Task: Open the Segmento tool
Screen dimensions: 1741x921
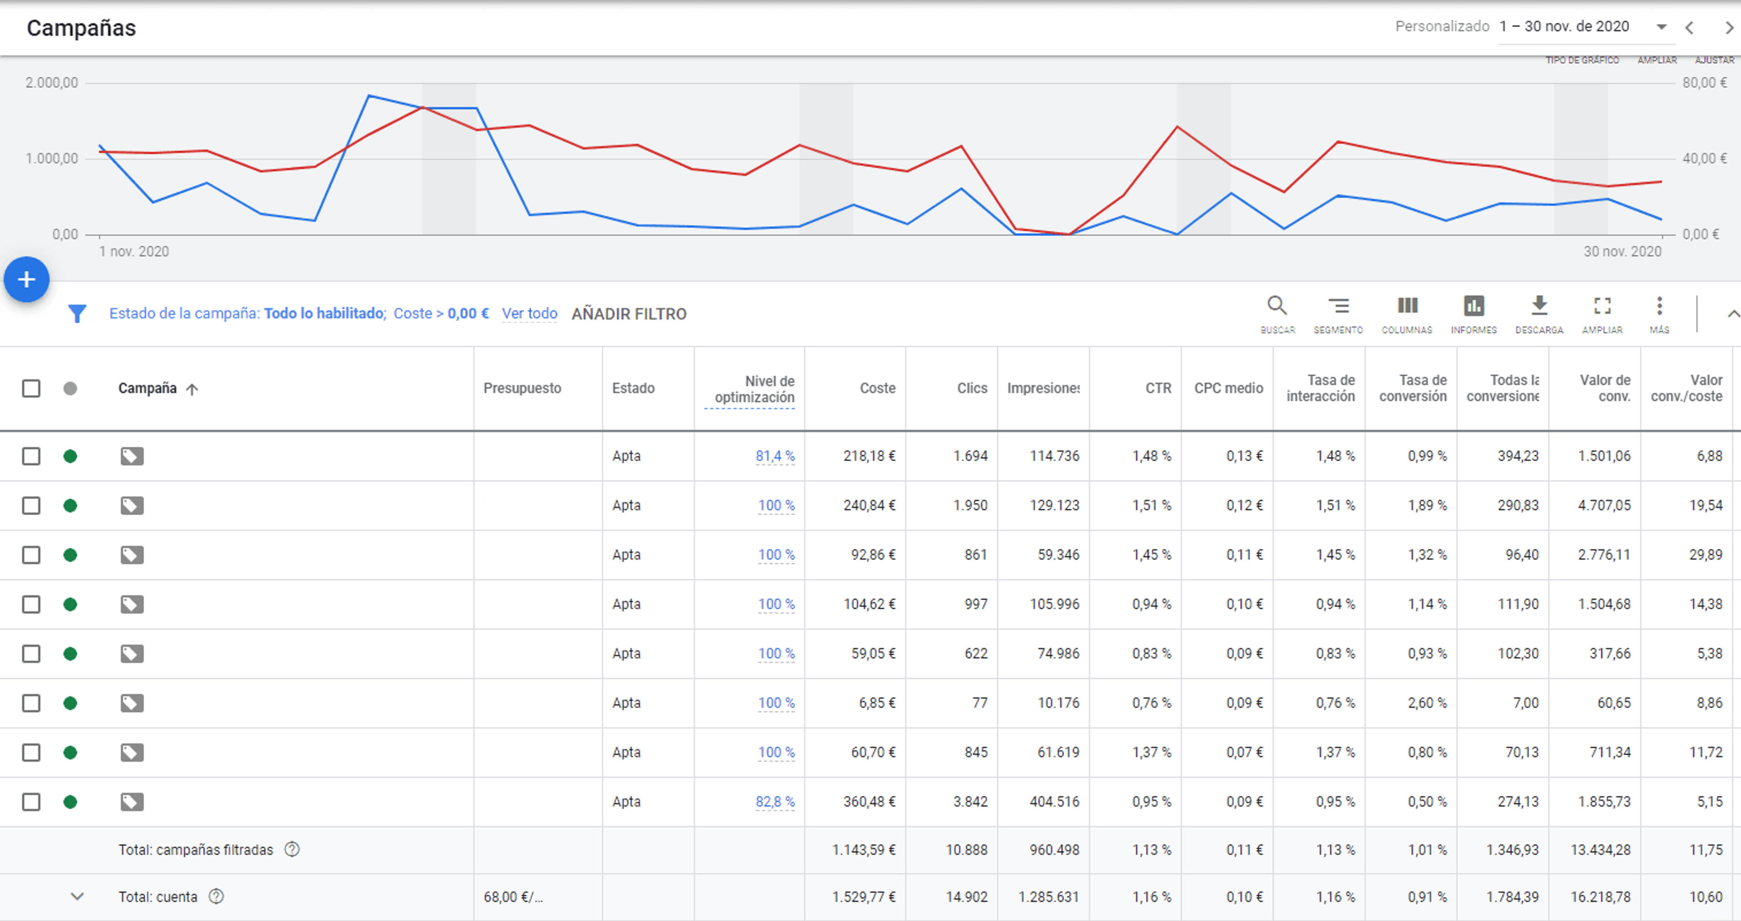Action: pyautogui.click(x=1338, y=314)
